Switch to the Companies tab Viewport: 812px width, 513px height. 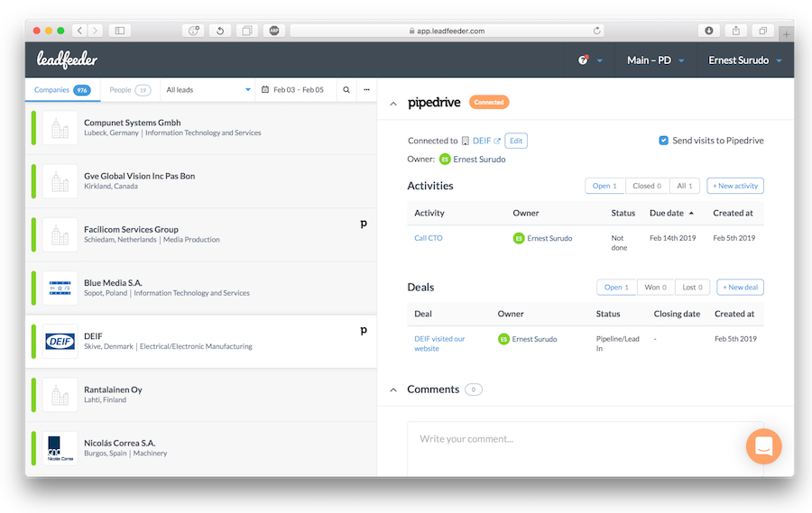tap(62, 90)
